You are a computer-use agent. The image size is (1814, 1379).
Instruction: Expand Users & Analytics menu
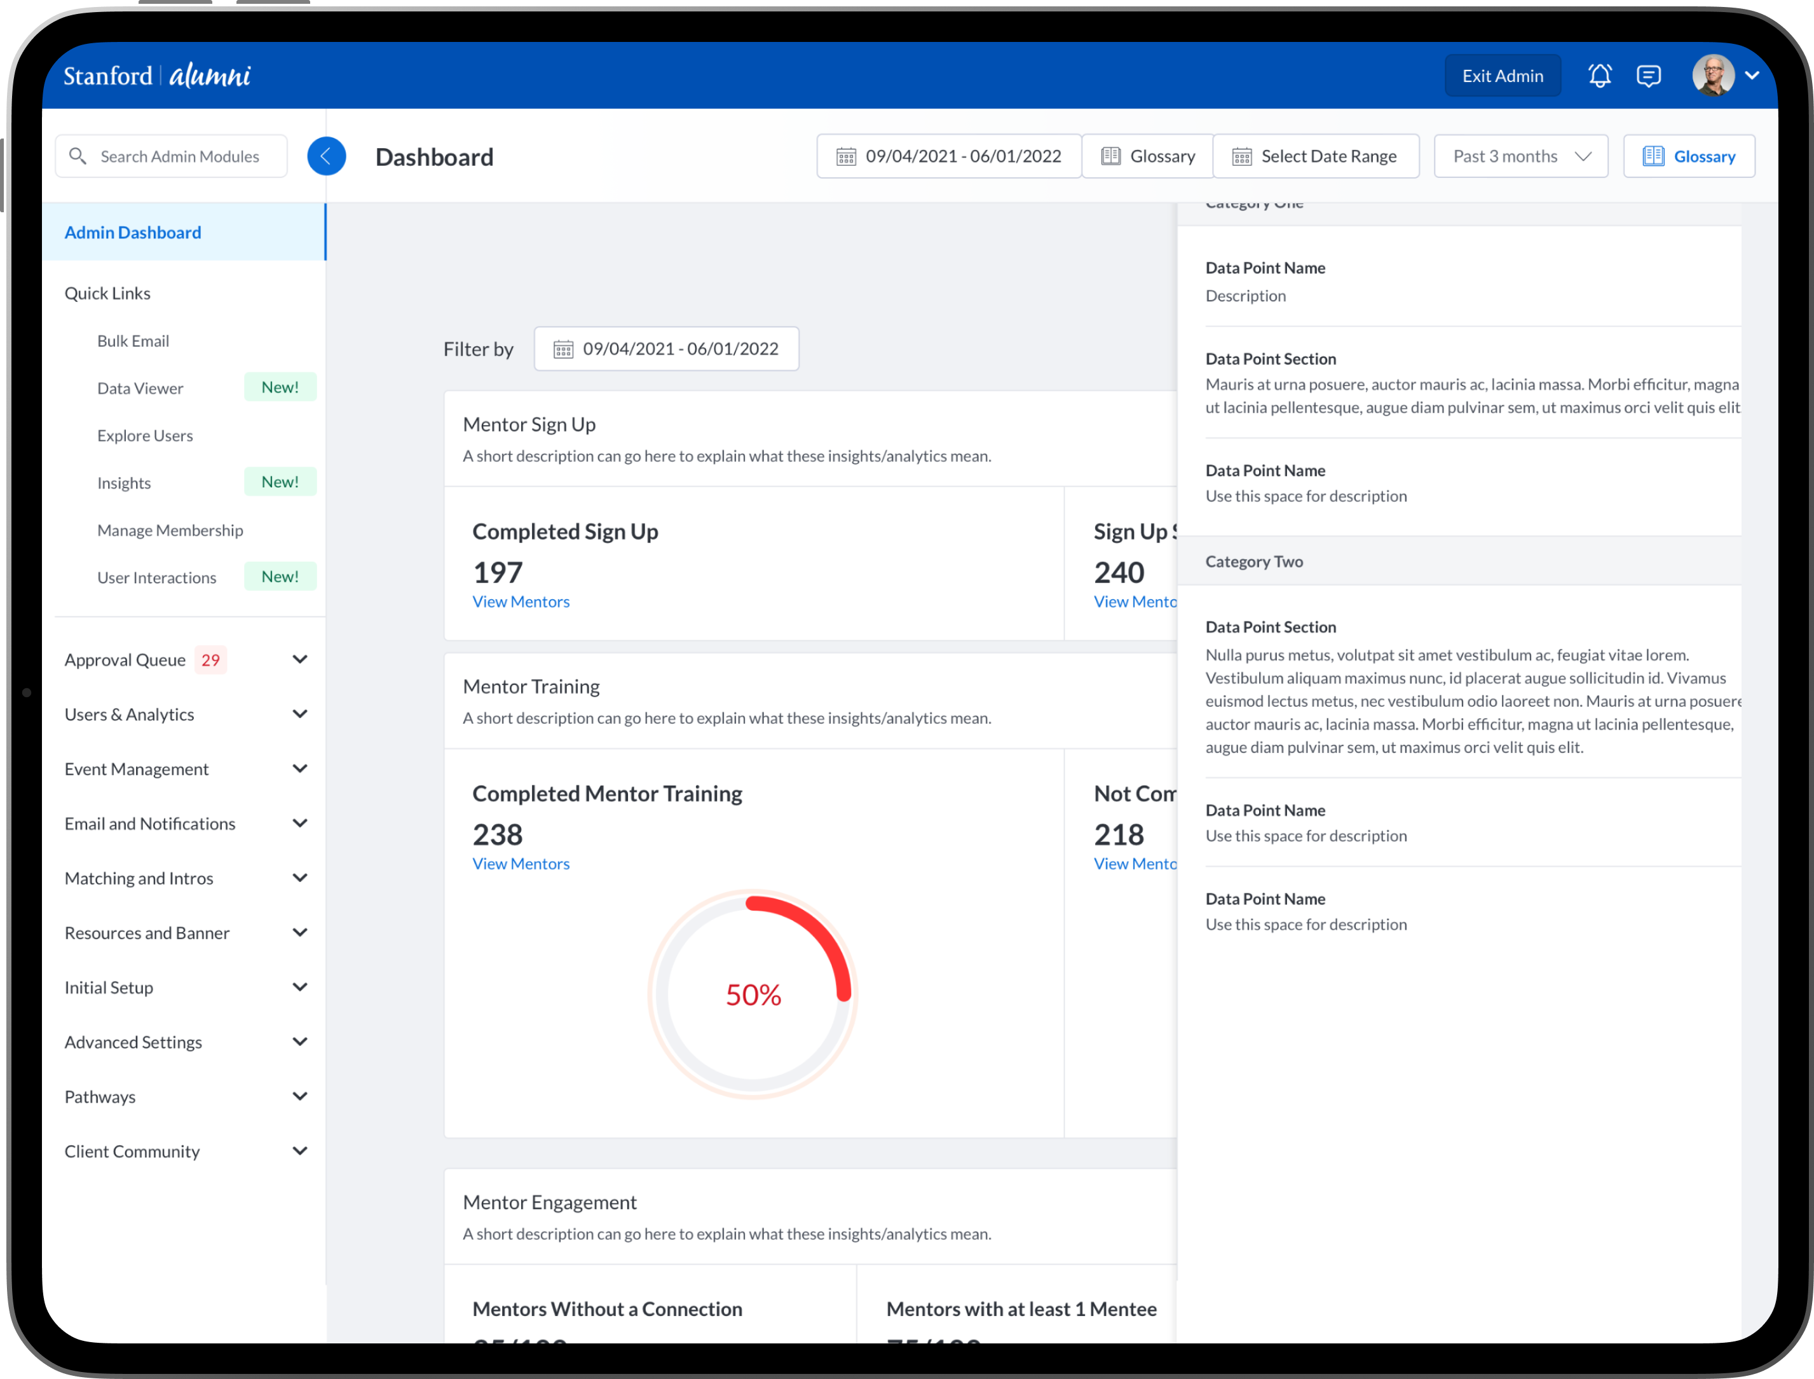pyautogui.click(x=299, y=714)
